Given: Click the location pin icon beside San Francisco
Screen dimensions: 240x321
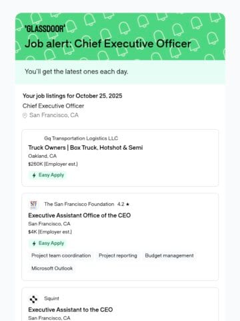Looking at the screenshot, I should [25, 115].
